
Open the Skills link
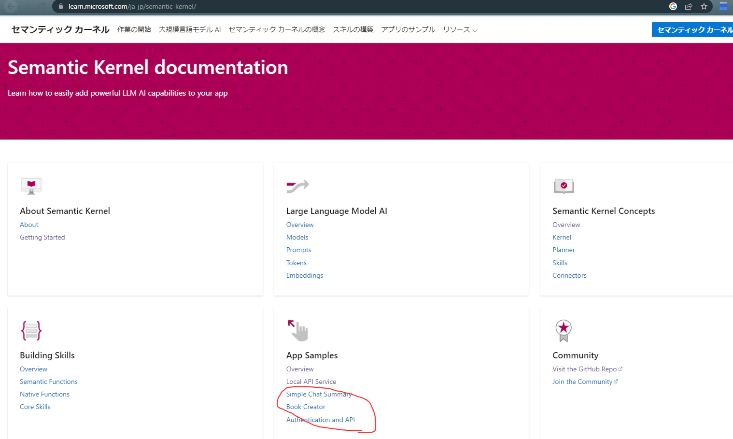[560, 263]
